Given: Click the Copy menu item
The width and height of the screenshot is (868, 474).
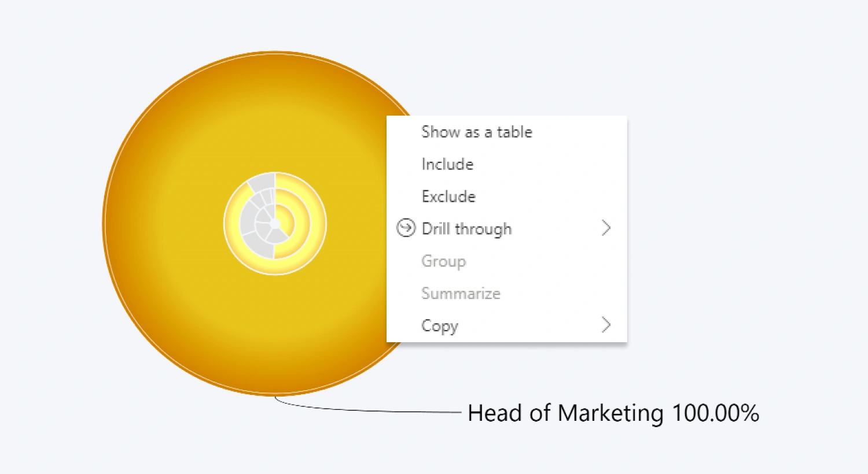Looking at the screenshot, I should [x=440, y=325].
